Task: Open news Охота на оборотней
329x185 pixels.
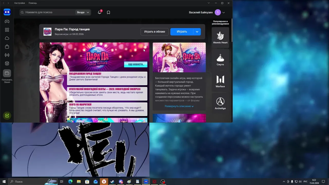Action: (107, 109)
